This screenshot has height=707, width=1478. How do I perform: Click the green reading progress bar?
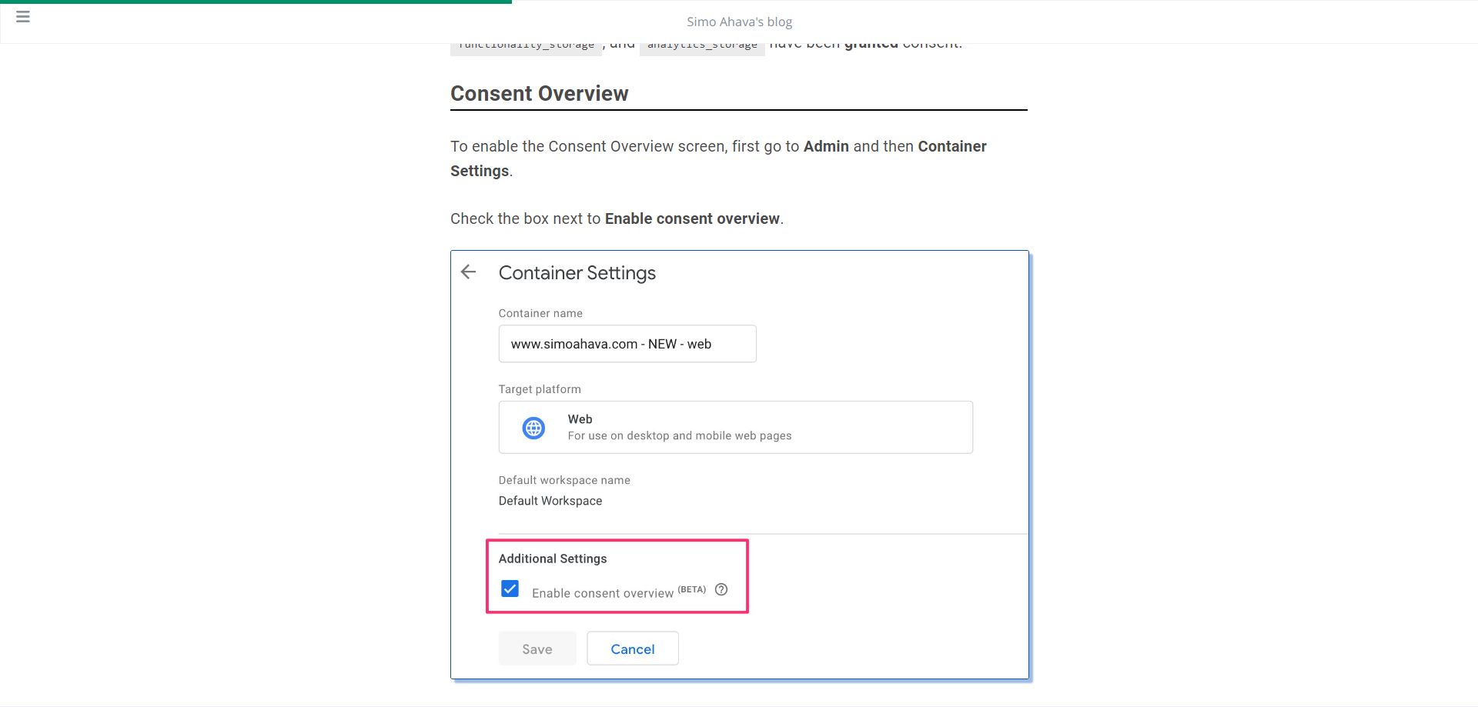point(256,2)
